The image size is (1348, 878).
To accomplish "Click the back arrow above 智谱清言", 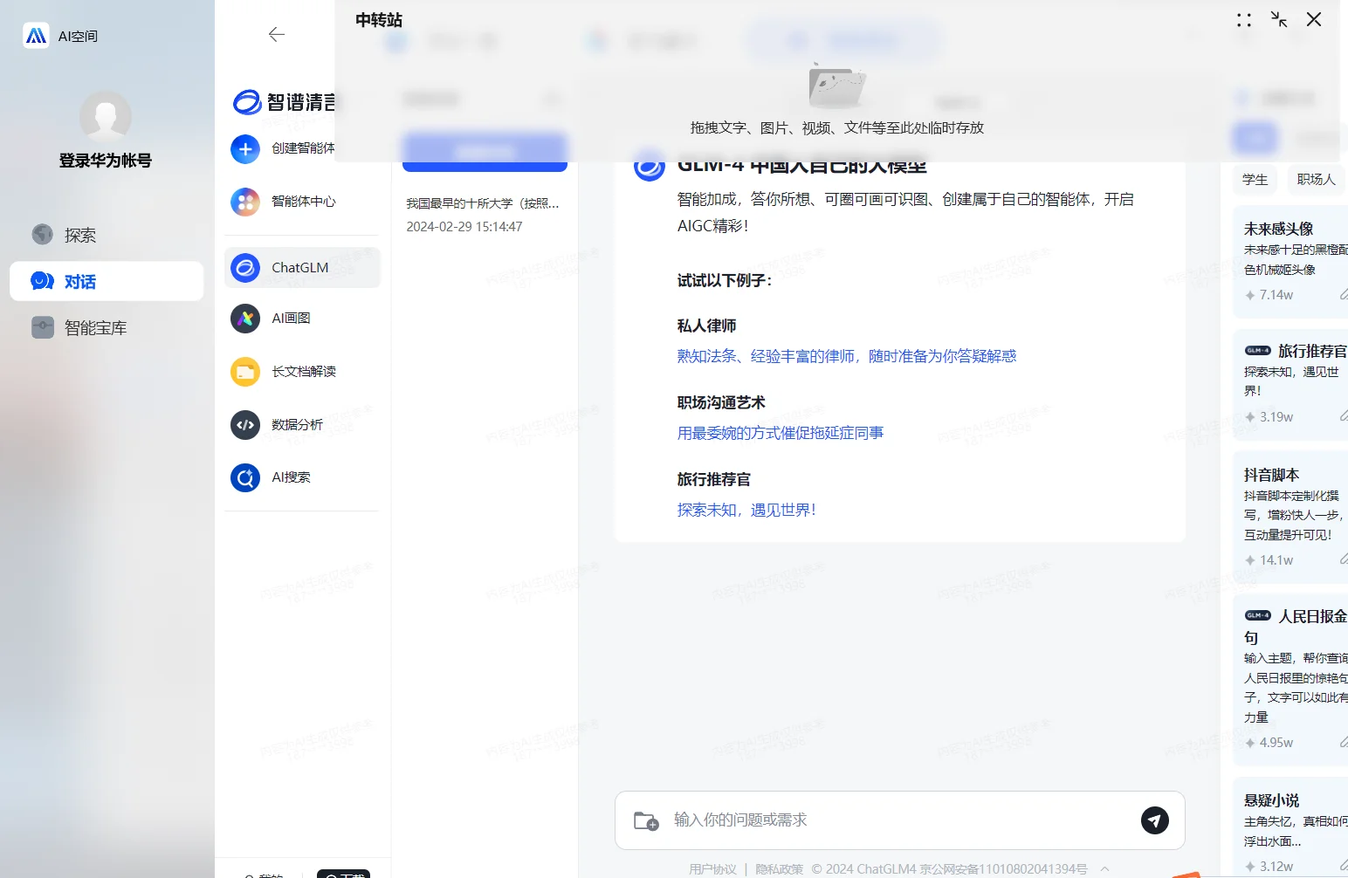I will [276, 34].
